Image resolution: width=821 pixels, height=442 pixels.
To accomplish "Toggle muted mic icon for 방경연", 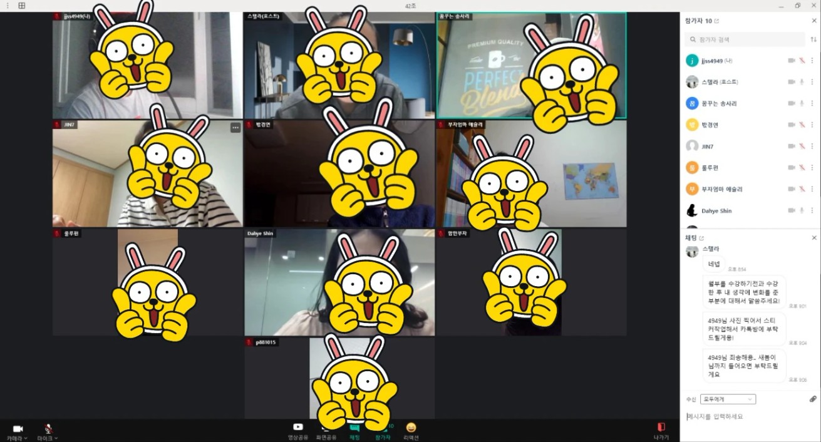I will 802,125.
